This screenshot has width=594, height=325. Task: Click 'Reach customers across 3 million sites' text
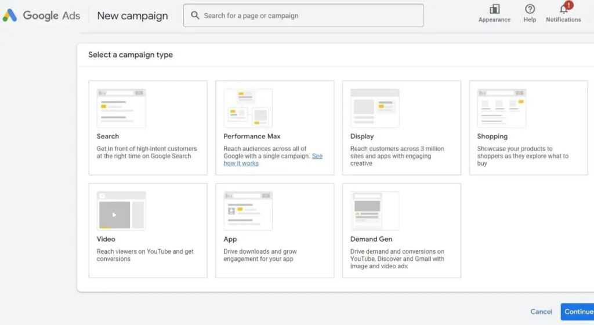[x=397, y=156]
